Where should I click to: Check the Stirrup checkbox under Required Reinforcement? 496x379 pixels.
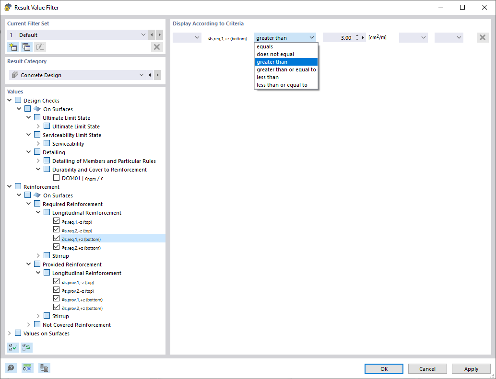point(47,255)
